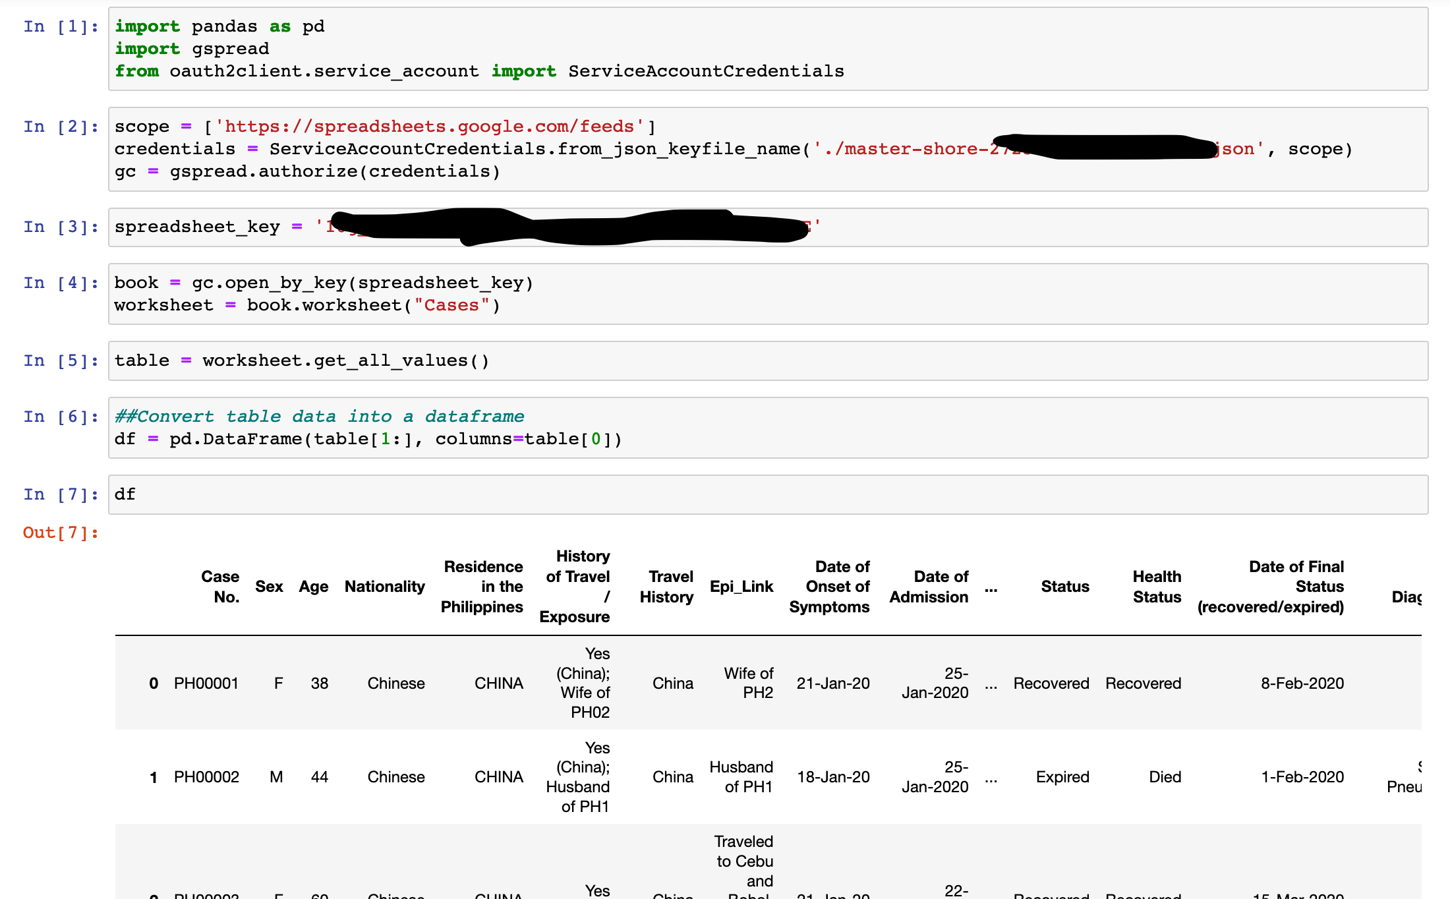Click the 'Sex' column header

click(x=269, y=587)
